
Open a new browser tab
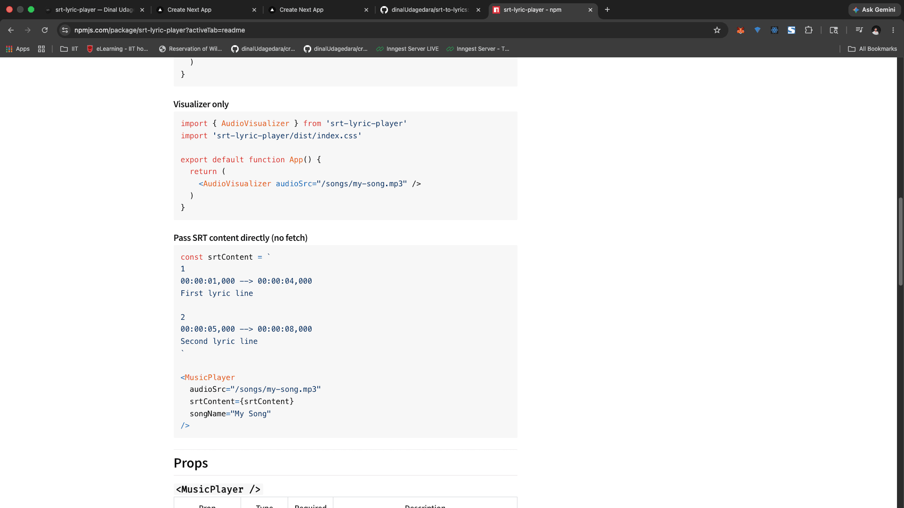pyautogui.click(x=607, y=9)
